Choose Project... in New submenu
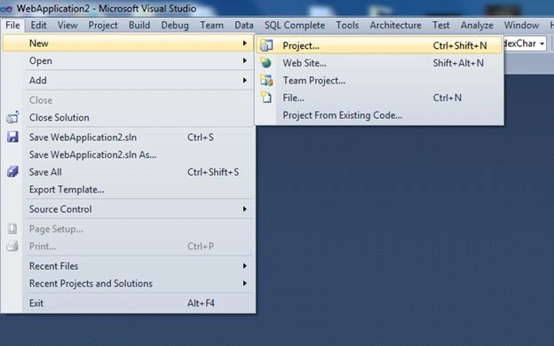Image resolution: width=554 pixels, height=346 pixels. click(x=379, y=45)
